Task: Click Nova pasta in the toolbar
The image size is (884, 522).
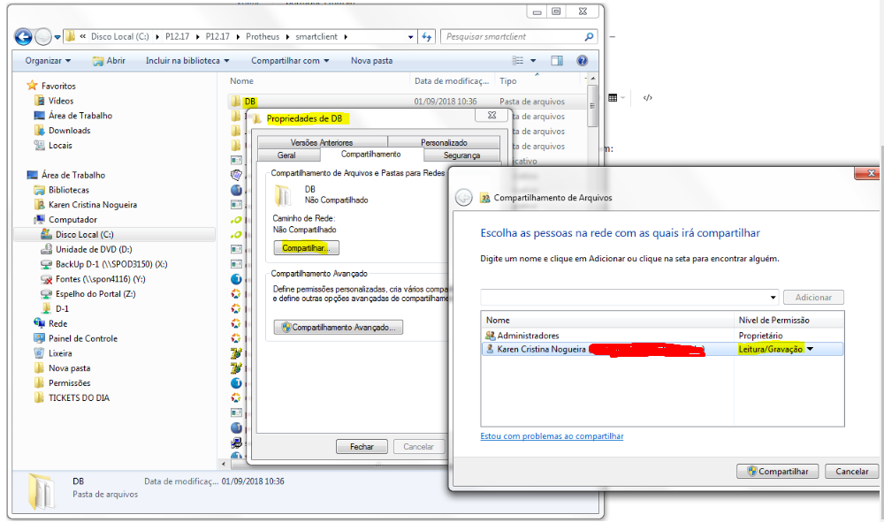Action: click(371, 60)
